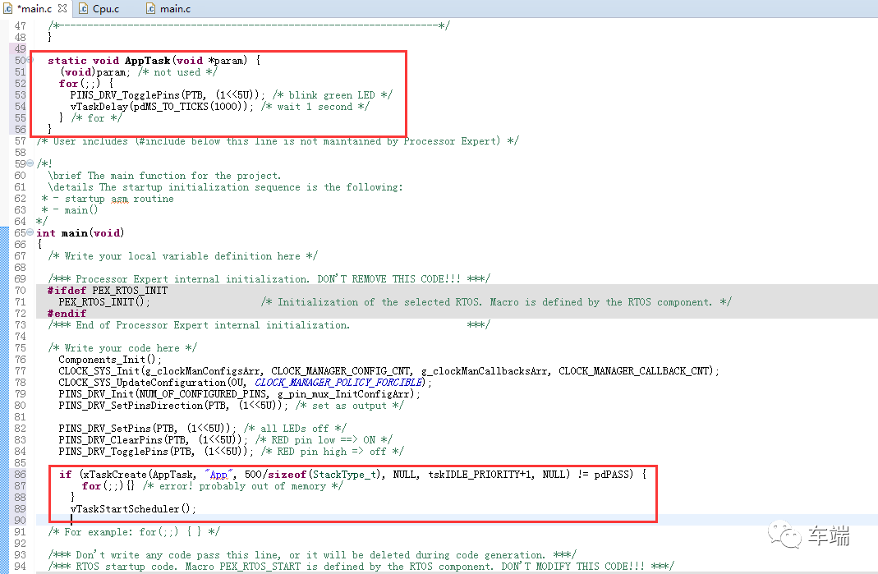Collapse the main function at line 65
The width and height of the screenshot is (878, 574).
(30, 233)
